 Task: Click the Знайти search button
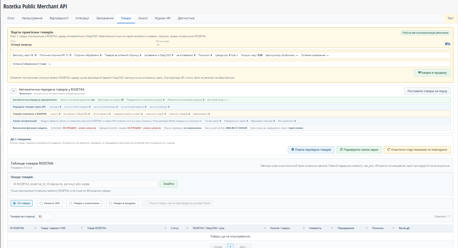[x=169, y=184]
